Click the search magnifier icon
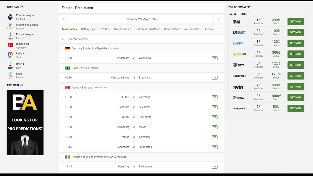Screen dimensions: 313x176 [63, 39]
